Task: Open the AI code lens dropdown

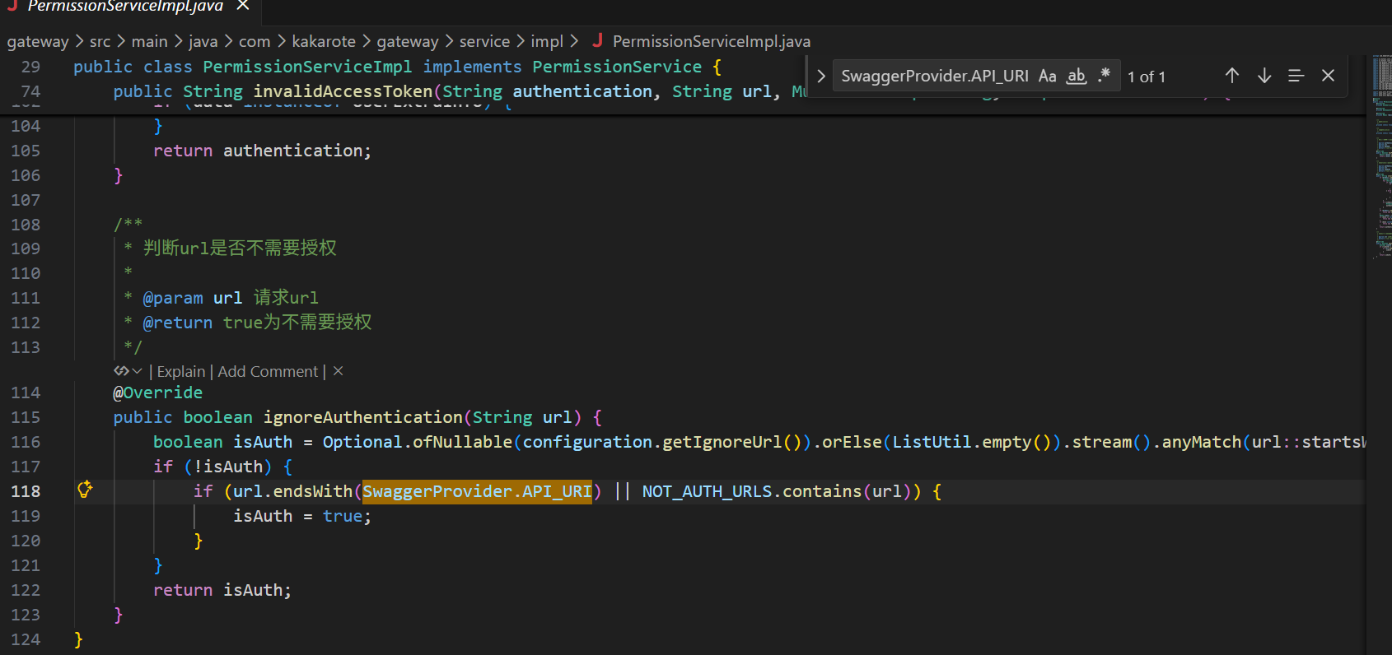Action: [128, 371]
